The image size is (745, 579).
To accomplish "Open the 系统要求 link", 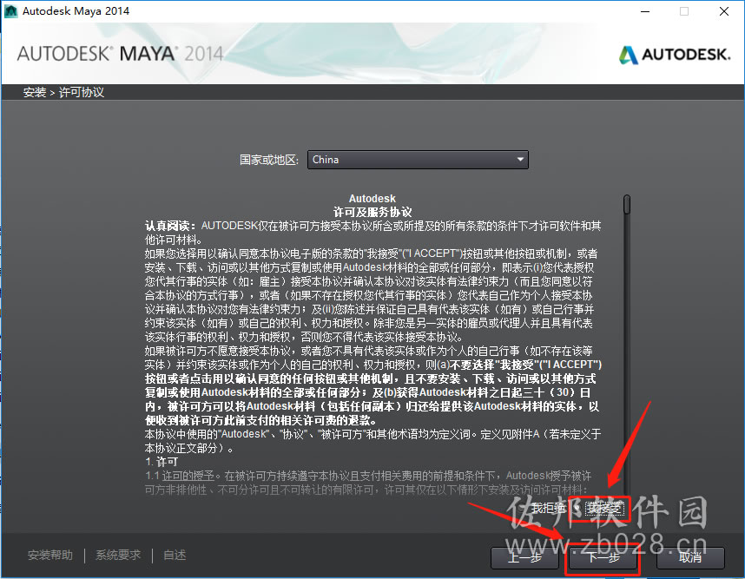I will point(118,555).
